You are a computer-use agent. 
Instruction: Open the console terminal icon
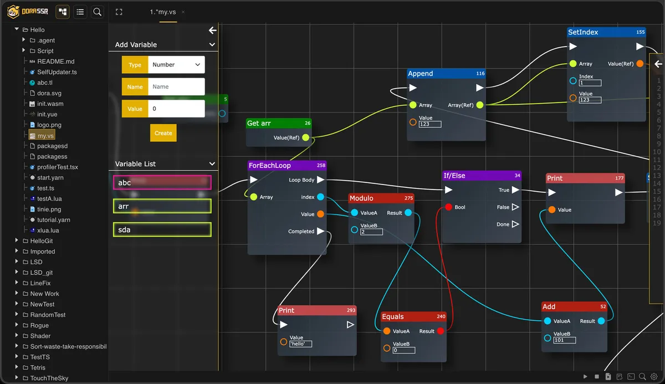(631, 377)
